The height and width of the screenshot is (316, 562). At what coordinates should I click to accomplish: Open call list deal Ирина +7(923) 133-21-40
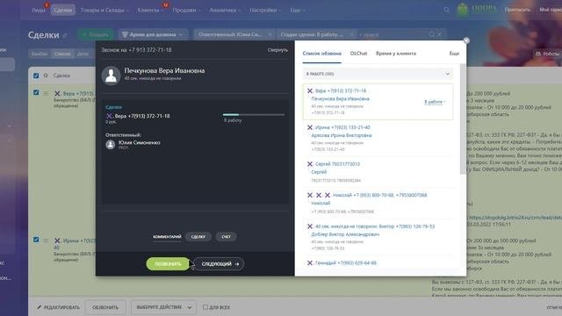pyautogui.click(x=342, y=127)
